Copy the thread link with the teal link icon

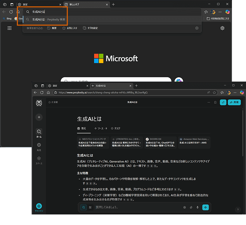[x=223, y=102]
